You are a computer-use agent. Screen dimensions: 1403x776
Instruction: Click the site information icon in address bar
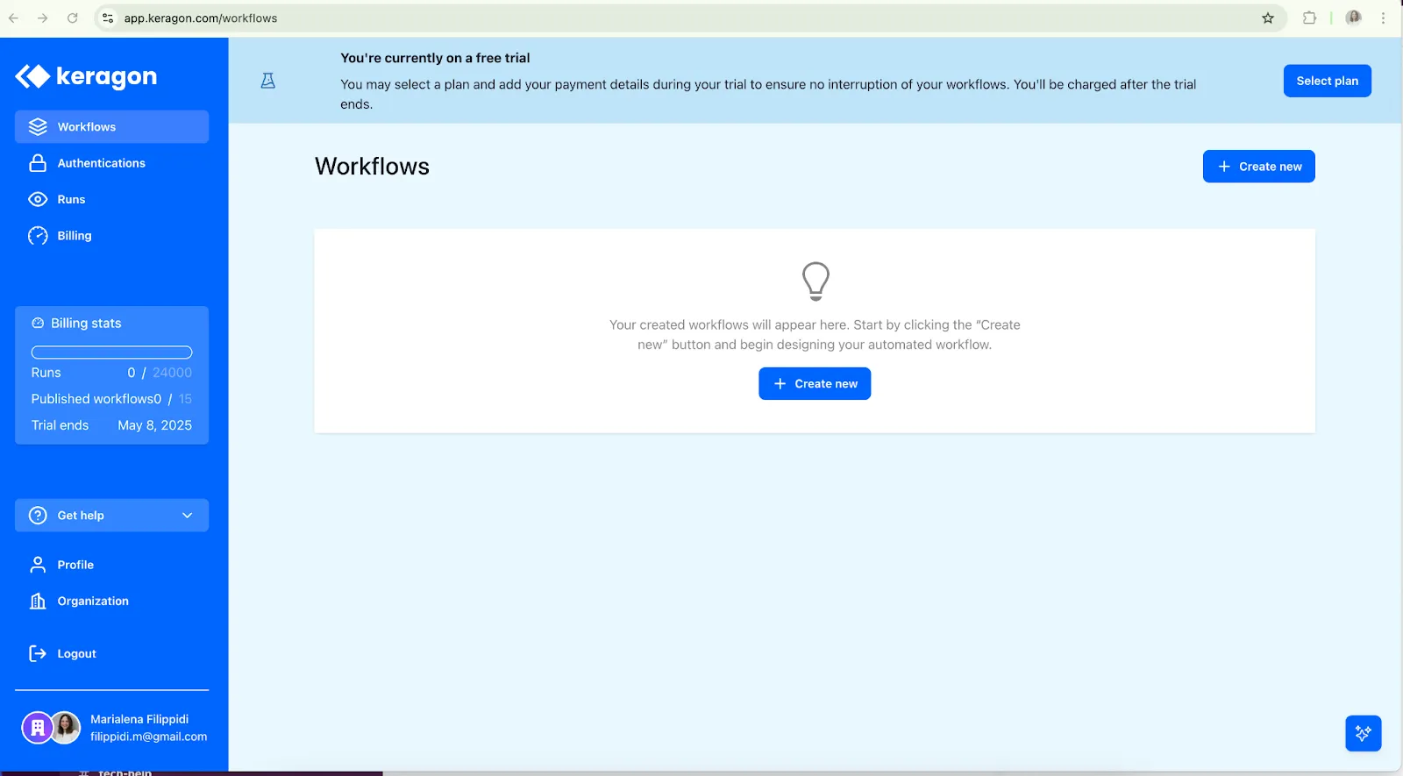pyautogui.click(x=108, y=18)
